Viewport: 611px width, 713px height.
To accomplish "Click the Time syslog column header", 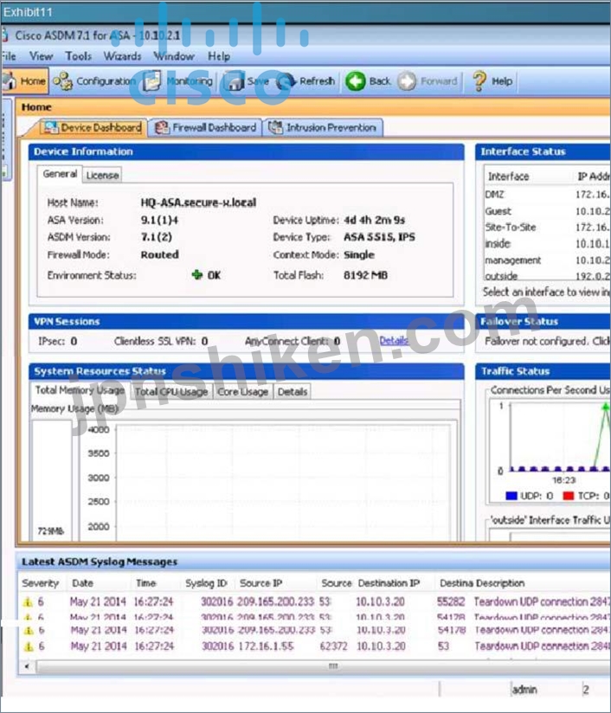I will coord(145,583).
